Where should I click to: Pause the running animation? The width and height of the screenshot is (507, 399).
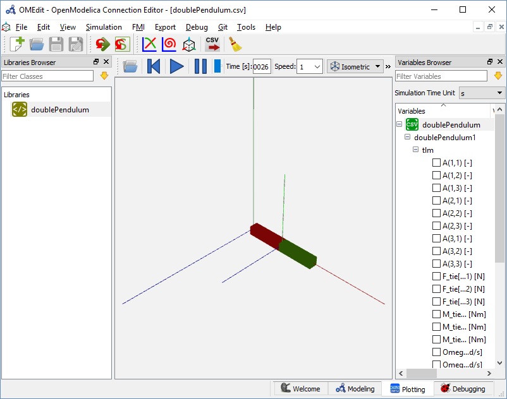tap(200, 66)
